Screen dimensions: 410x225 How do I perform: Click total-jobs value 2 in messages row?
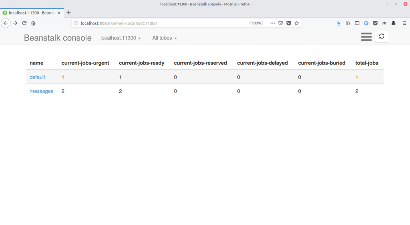point(357,91)
